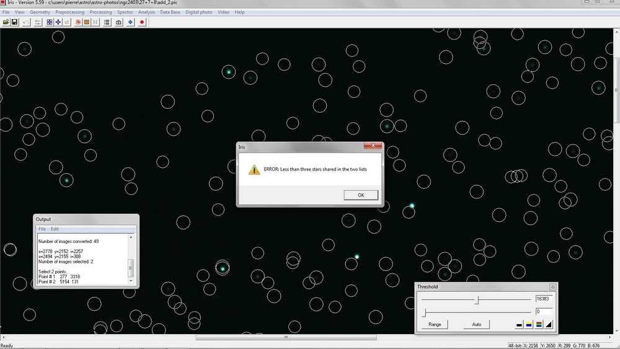Close the Threshold panel
Image resolution: width=620 pixels, height=349 pixels.
(x=553, y=287)
